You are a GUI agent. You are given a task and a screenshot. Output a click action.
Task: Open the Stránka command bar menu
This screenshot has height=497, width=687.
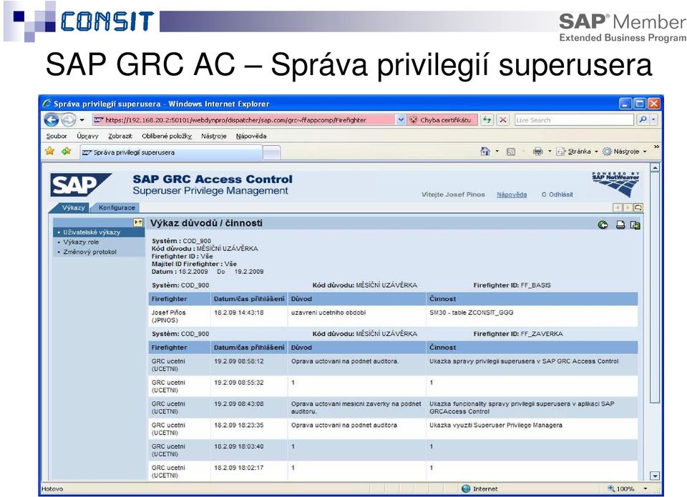(577, 152)
